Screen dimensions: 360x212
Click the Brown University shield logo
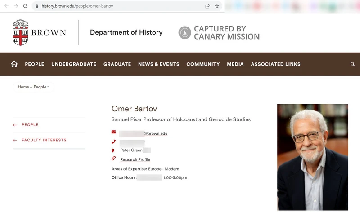(x=20, y=32)
